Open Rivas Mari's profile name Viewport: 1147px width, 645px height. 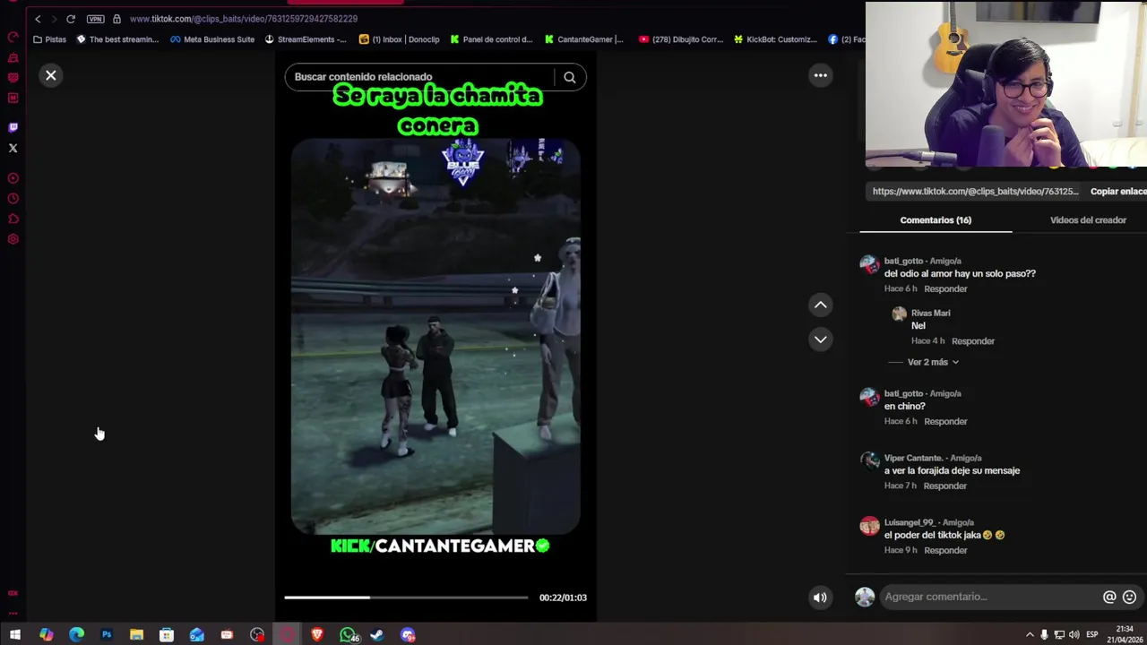point(930,314)
